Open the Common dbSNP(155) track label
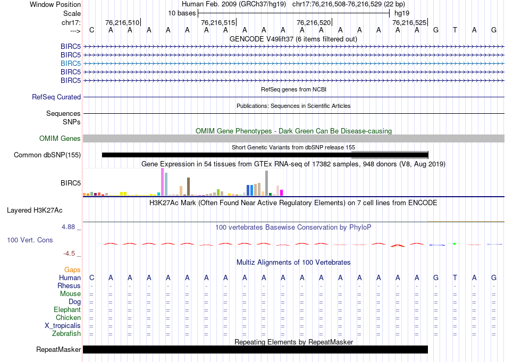 [47, 155]
